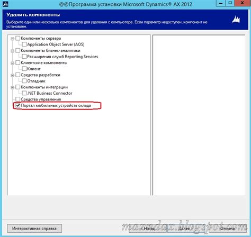Close the setup wizard window
Viewport: 251px width, 237px height.
point(242,3)
